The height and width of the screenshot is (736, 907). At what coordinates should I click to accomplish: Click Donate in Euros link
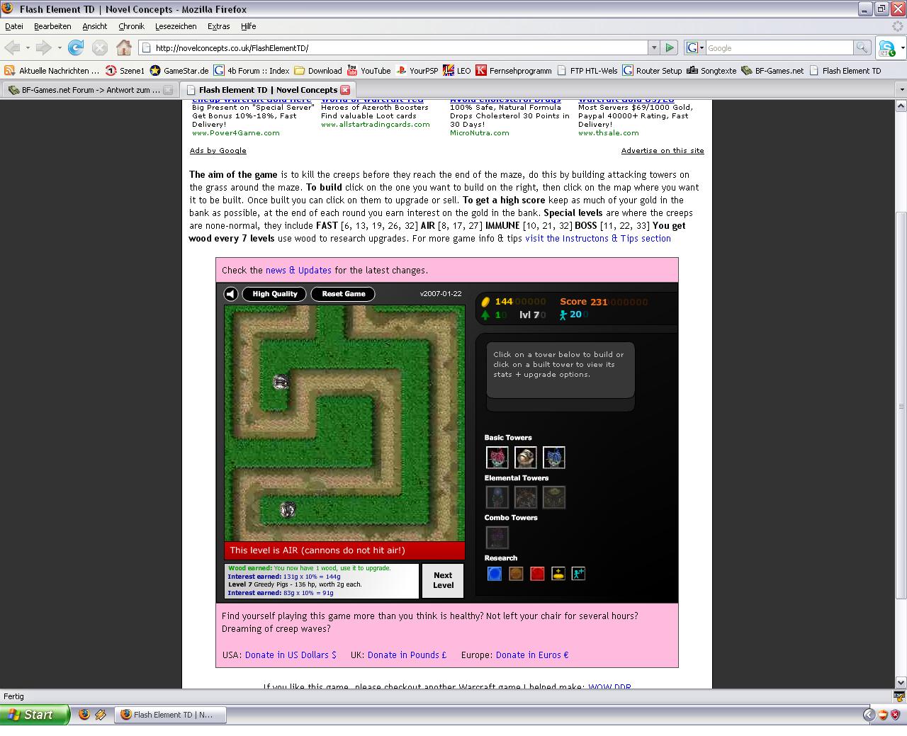coord(532,655)
